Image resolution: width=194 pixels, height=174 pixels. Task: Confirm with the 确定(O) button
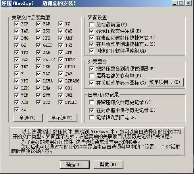75,164
